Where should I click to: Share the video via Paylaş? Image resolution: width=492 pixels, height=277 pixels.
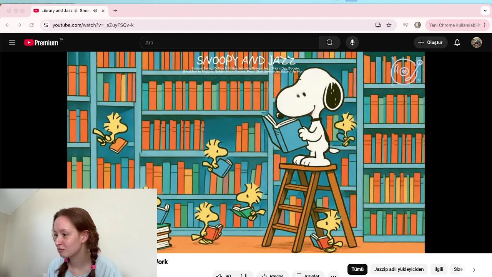pyautogui.click(x=273, y=275)
